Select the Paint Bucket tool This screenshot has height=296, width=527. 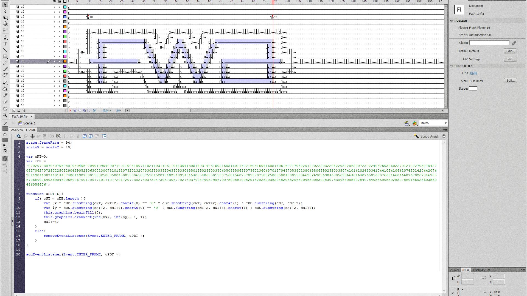[x=5, y=89]
